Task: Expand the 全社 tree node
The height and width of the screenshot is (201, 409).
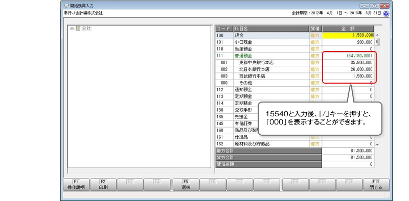Action: coord(72,29)
